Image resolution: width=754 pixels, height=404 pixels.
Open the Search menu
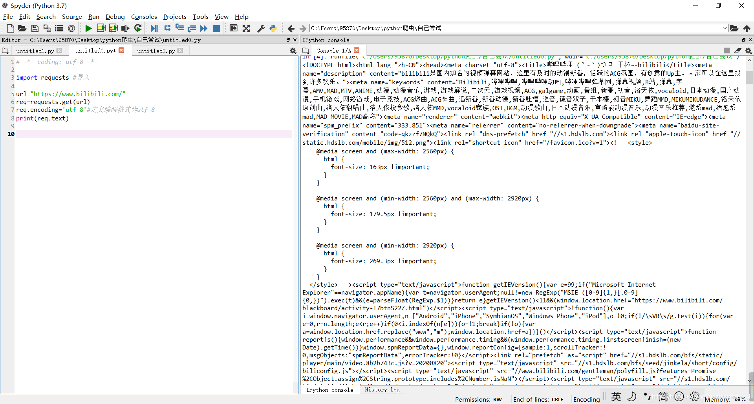[x=46, y=16]
